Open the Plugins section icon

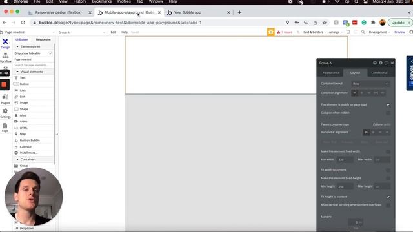point(5,99)
